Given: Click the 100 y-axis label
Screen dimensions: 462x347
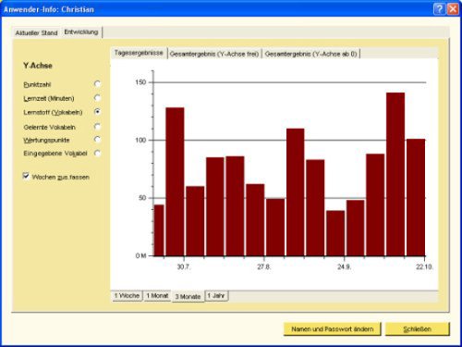Looking at the screenshot, I should (140, 140).
